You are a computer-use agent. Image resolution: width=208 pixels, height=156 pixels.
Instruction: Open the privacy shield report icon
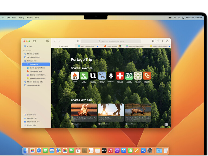(78, 41)
